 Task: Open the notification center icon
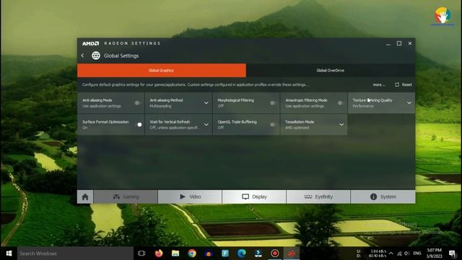pos(453,253)
